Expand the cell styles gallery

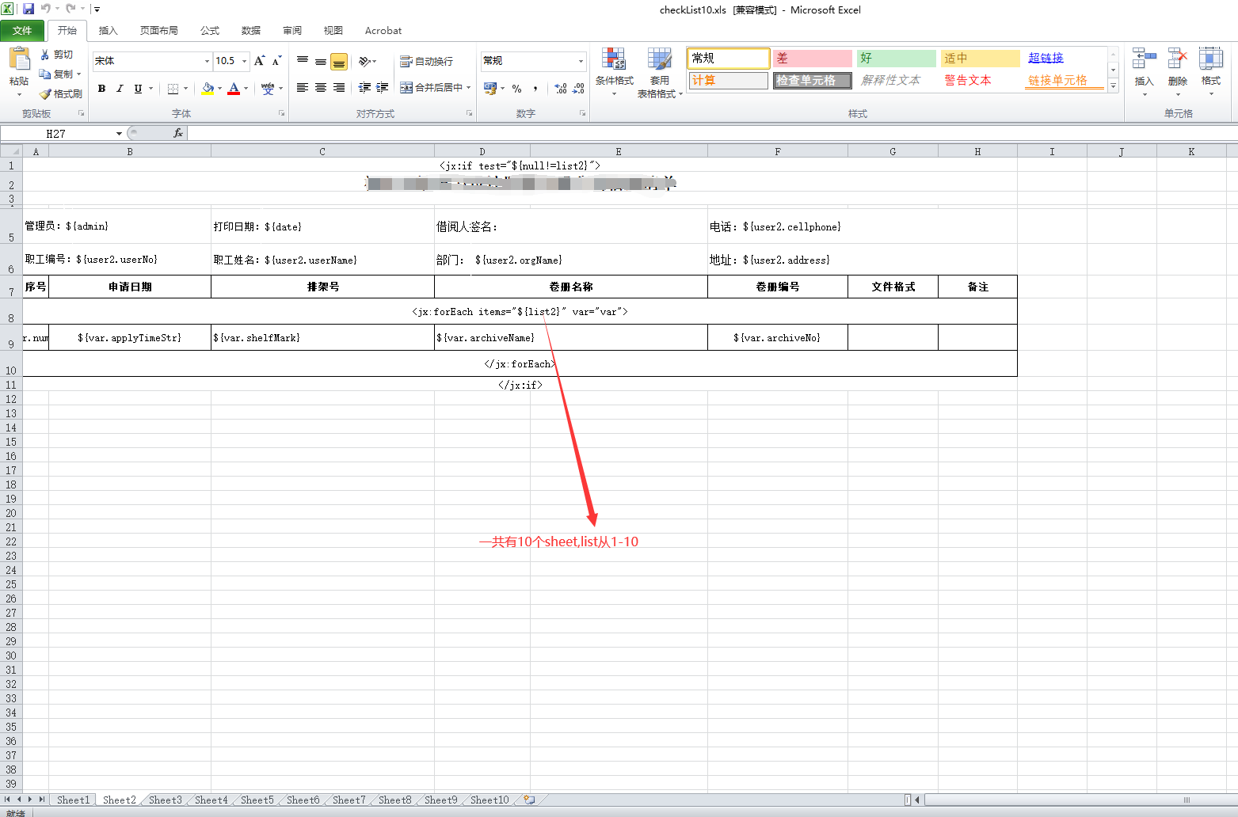1113,86
